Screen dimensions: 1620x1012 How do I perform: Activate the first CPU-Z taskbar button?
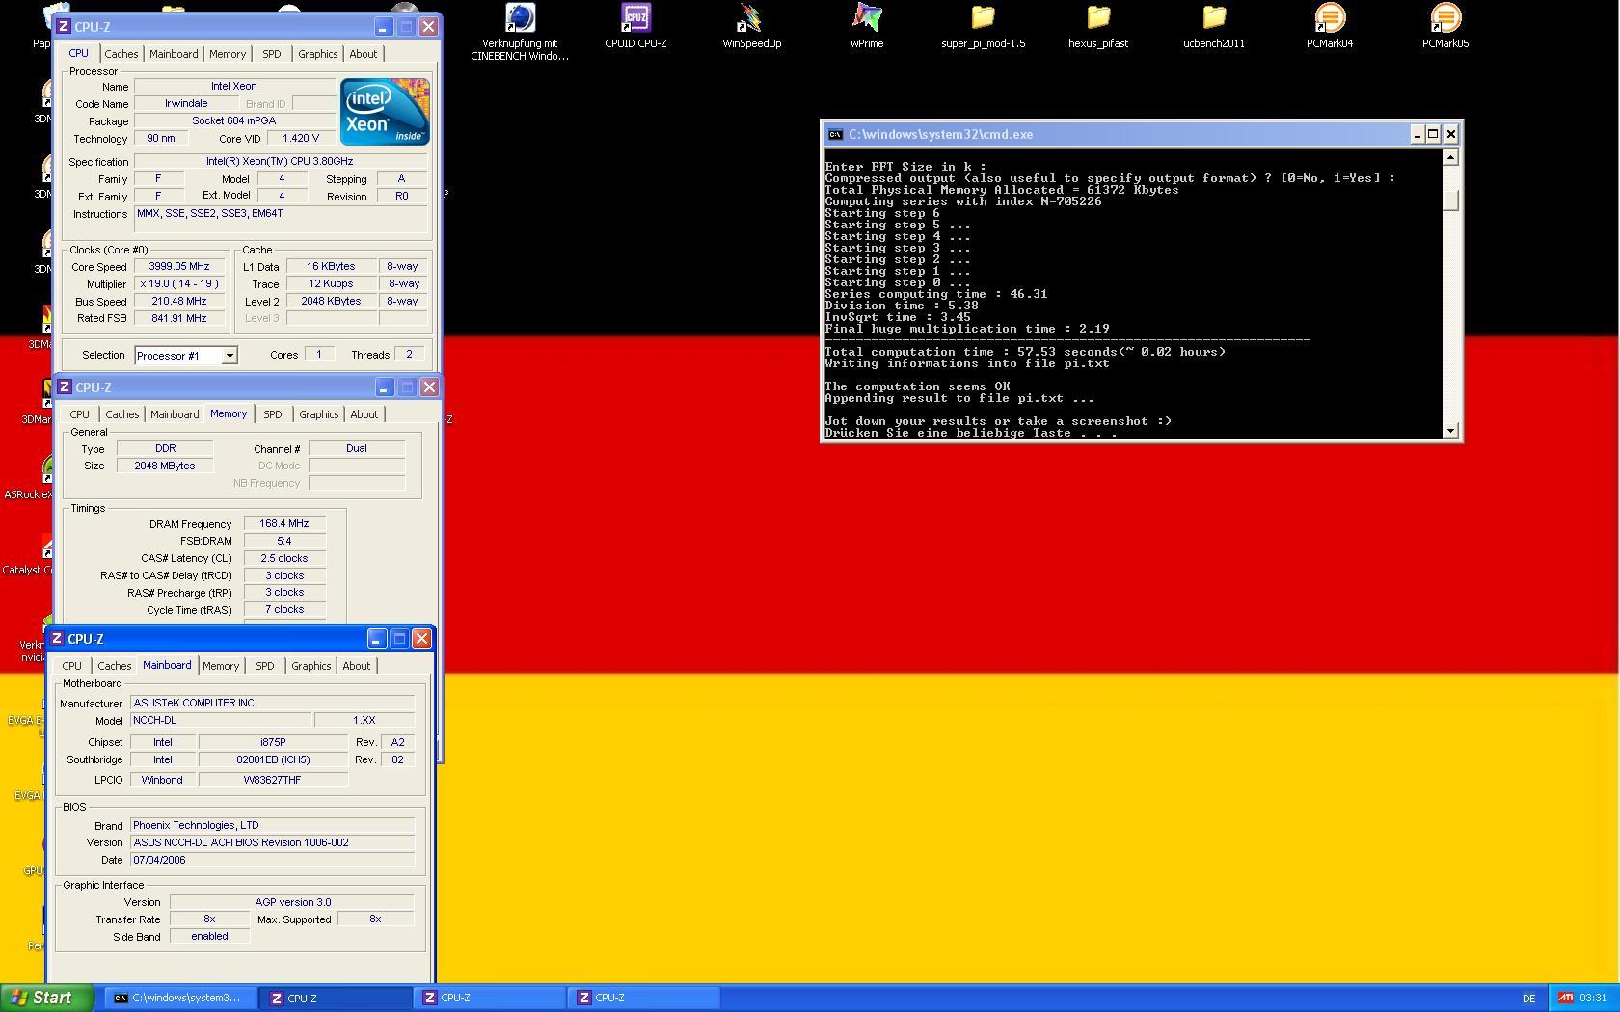coord(336,998)
